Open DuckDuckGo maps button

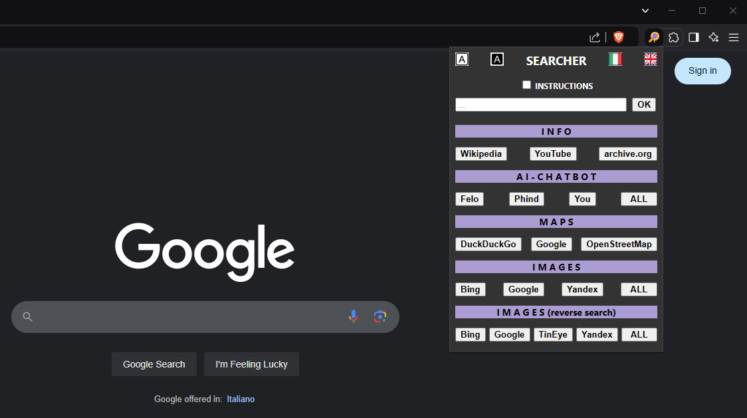(488, 245)
